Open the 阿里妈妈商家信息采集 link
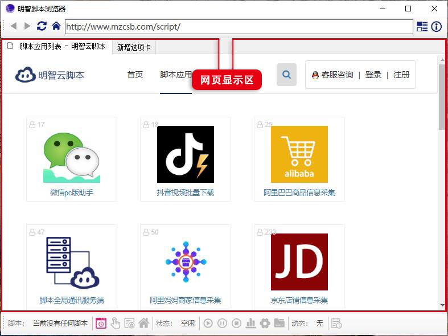This screenshot has width=448, height=336. pyautogui.click(x=186, y=300)
